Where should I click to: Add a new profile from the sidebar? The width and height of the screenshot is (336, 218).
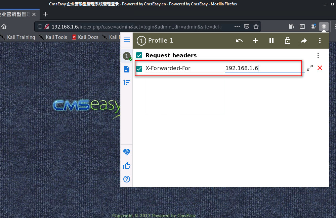pos(127,69)
